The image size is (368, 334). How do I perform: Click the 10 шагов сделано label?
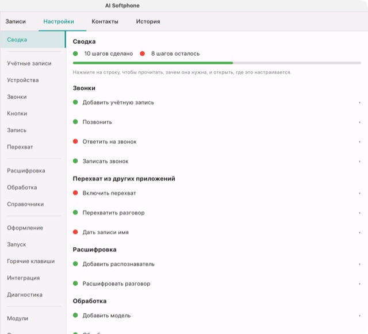pyautogui.click(x=109, y=53)
